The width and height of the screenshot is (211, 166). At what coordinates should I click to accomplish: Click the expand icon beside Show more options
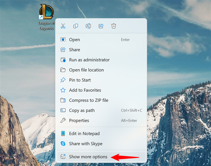point(63,157)
